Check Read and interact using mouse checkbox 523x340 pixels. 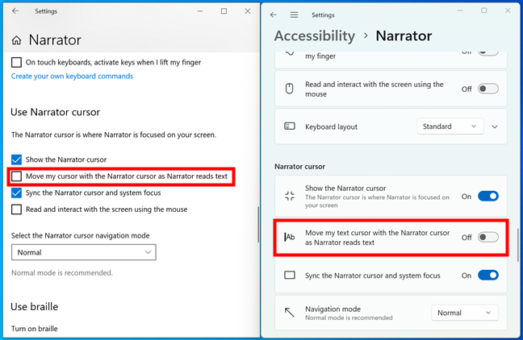click(16, 209)
